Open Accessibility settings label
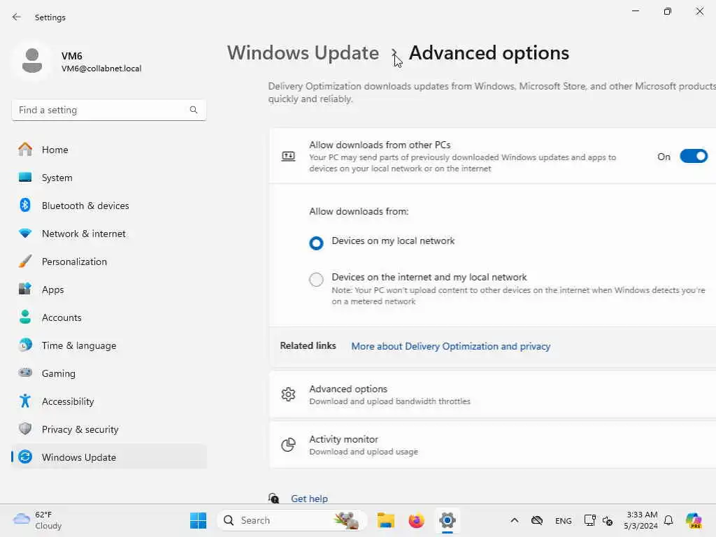Screen dimensions: 716x537 [x=68, y=401]
